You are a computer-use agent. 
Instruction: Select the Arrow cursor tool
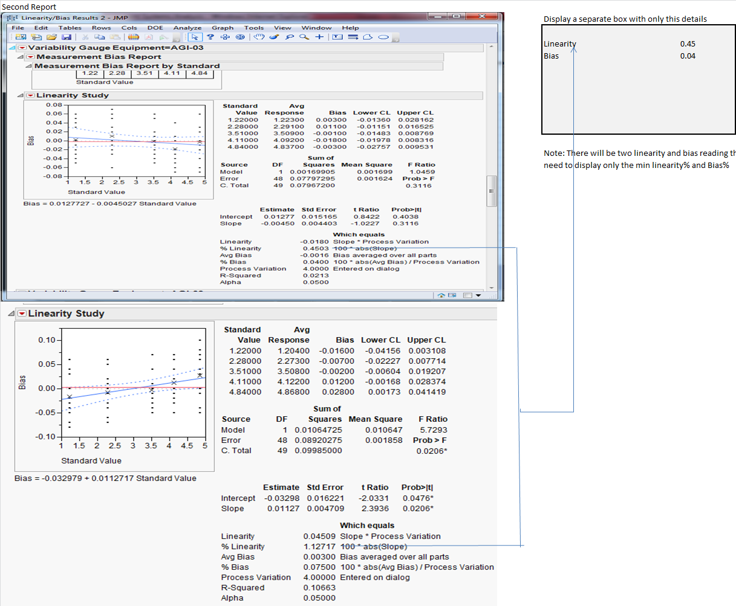(x=195, y=37)
